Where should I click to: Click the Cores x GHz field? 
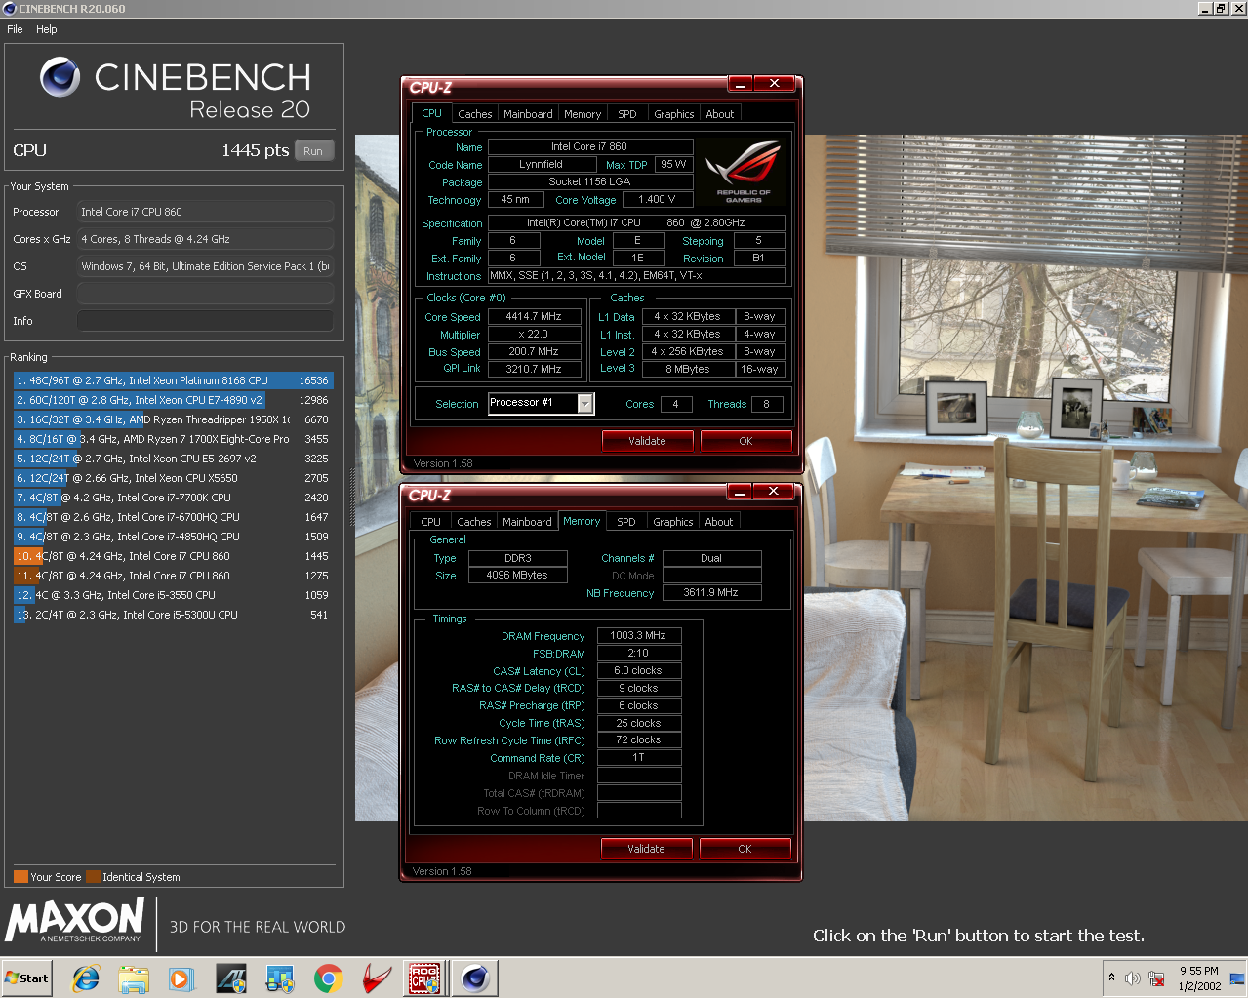pos(205,239)
